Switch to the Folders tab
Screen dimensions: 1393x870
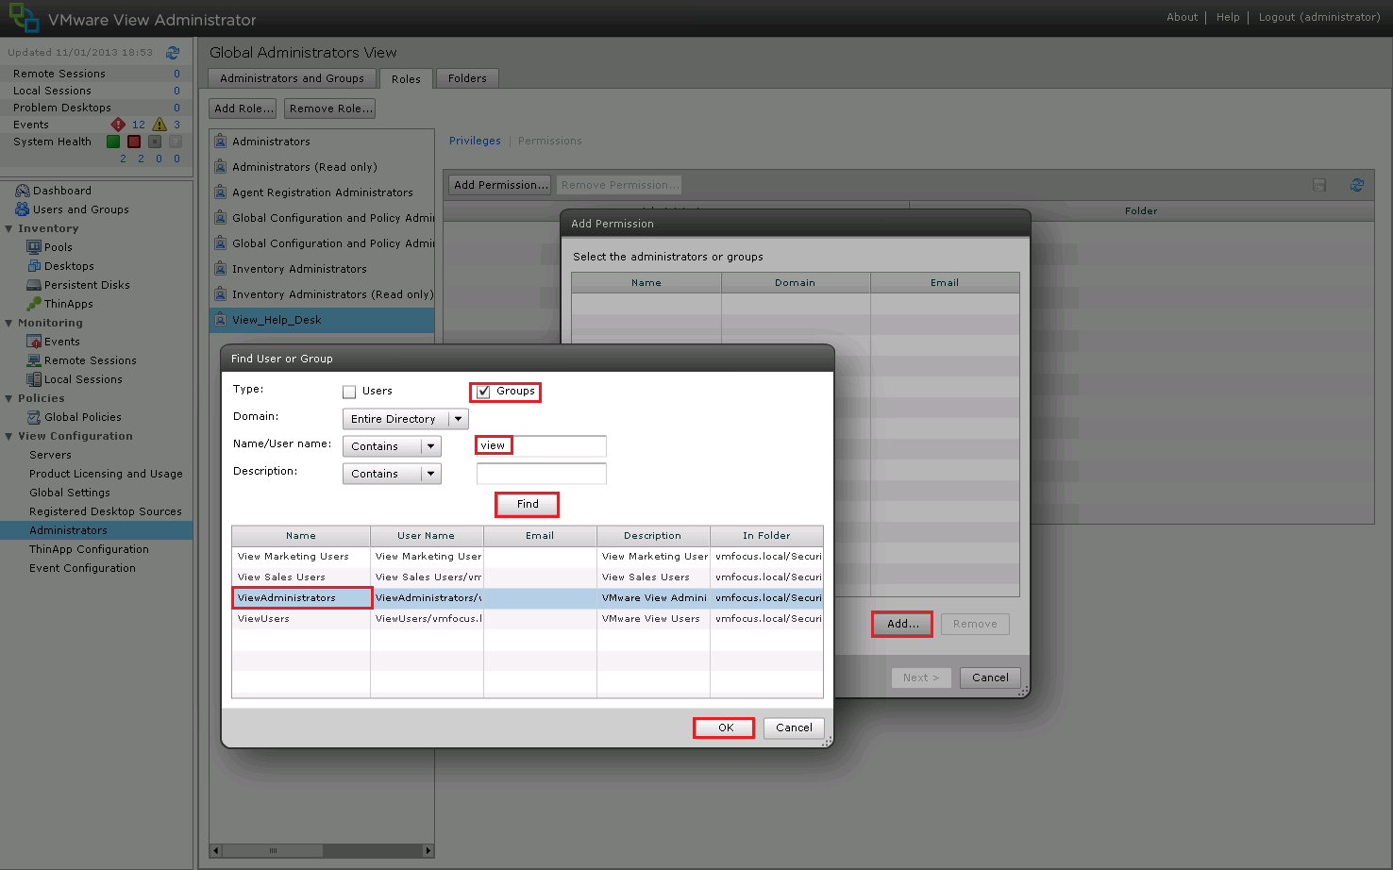coord(467,78)
